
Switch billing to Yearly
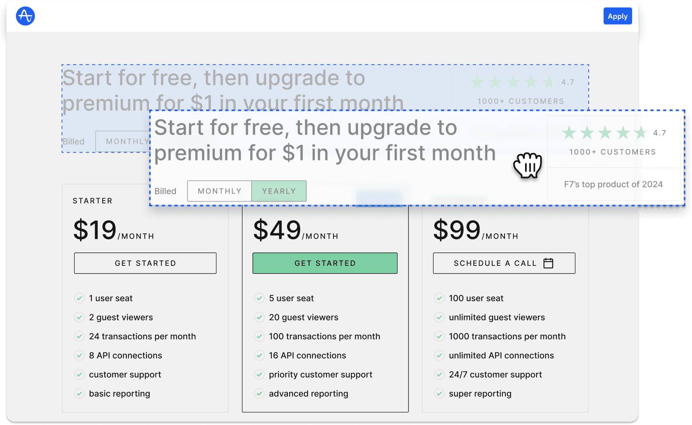279,191
